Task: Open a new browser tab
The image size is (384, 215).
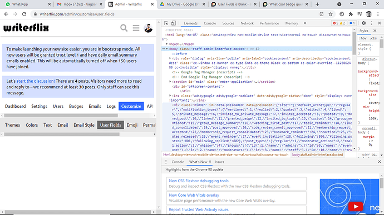Action: pyautogui.click(x=317, y=4)
